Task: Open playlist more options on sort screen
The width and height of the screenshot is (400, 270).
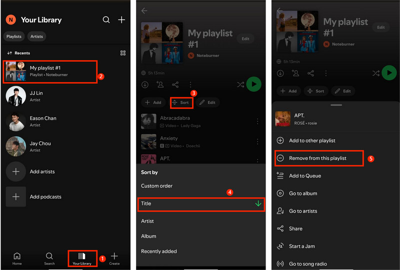Action: pos(190,84)
